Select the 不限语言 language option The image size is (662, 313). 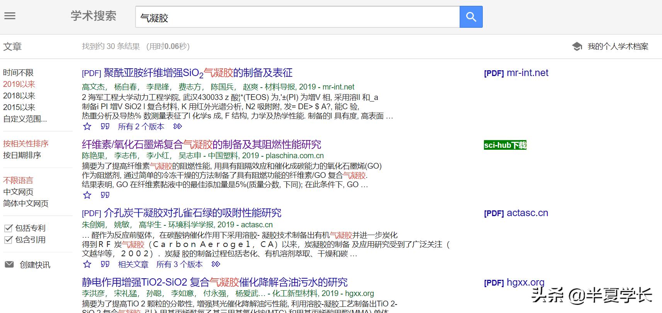click(x=18, y=180)
